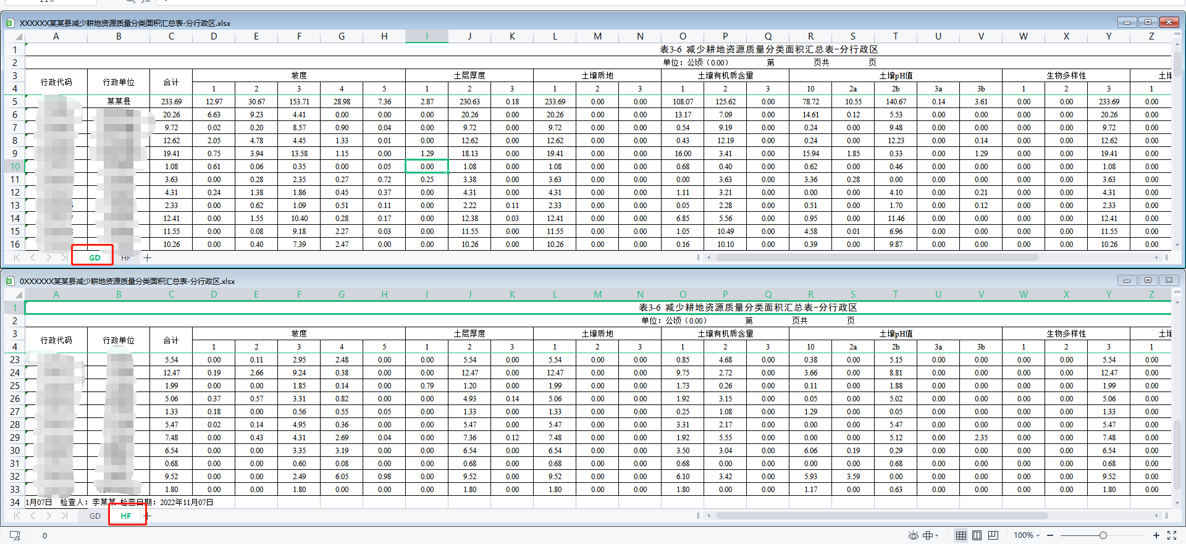Select the HF sheet tab in the top window
Image resolution: width=1186 pixels, height=544 pixels.
(x=125, y=257)
